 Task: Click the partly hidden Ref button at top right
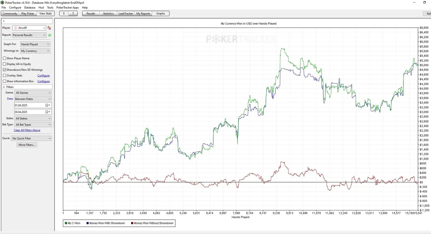click(x=427, y=14)
